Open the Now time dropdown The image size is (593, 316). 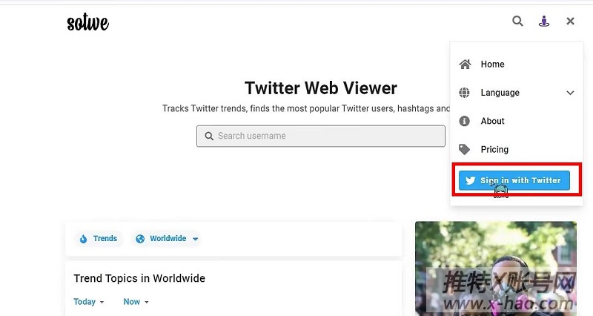click(136, 302)
